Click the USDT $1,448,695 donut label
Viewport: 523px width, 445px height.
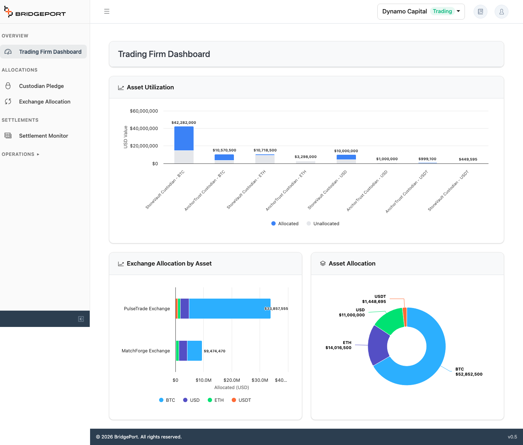pyautogui.click(x=374, y=299)
